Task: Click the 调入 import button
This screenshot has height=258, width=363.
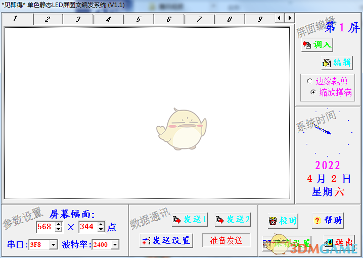Action: 317,45
